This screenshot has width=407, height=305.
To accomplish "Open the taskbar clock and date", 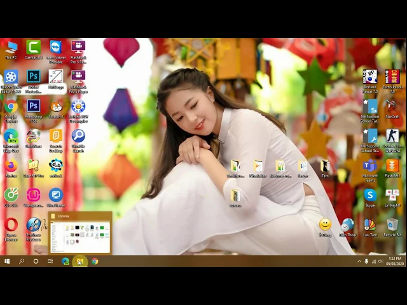I will coord(394,261).
